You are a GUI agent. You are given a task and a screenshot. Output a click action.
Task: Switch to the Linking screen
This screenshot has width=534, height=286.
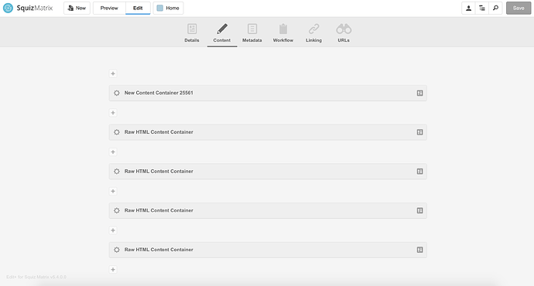point(313,33)
